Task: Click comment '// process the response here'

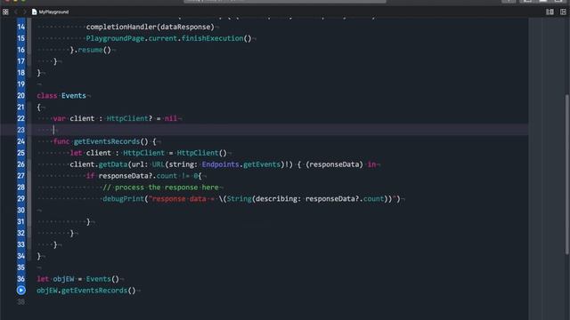Action: point(160,188)
